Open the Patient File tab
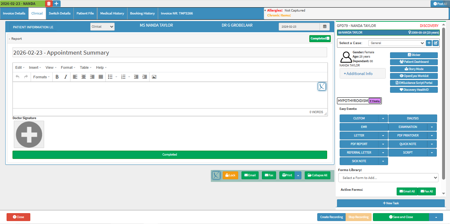 pyautogui.click(x=85, y=13)
